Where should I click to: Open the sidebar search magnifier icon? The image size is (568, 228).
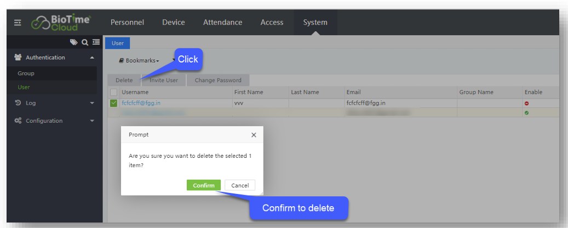coord(85,42)
